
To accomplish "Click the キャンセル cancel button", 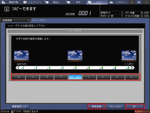I will pyautogui.click(x=115, y=107).
